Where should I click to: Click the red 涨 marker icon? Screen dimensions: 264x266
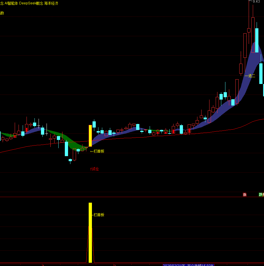click(245, 194)
